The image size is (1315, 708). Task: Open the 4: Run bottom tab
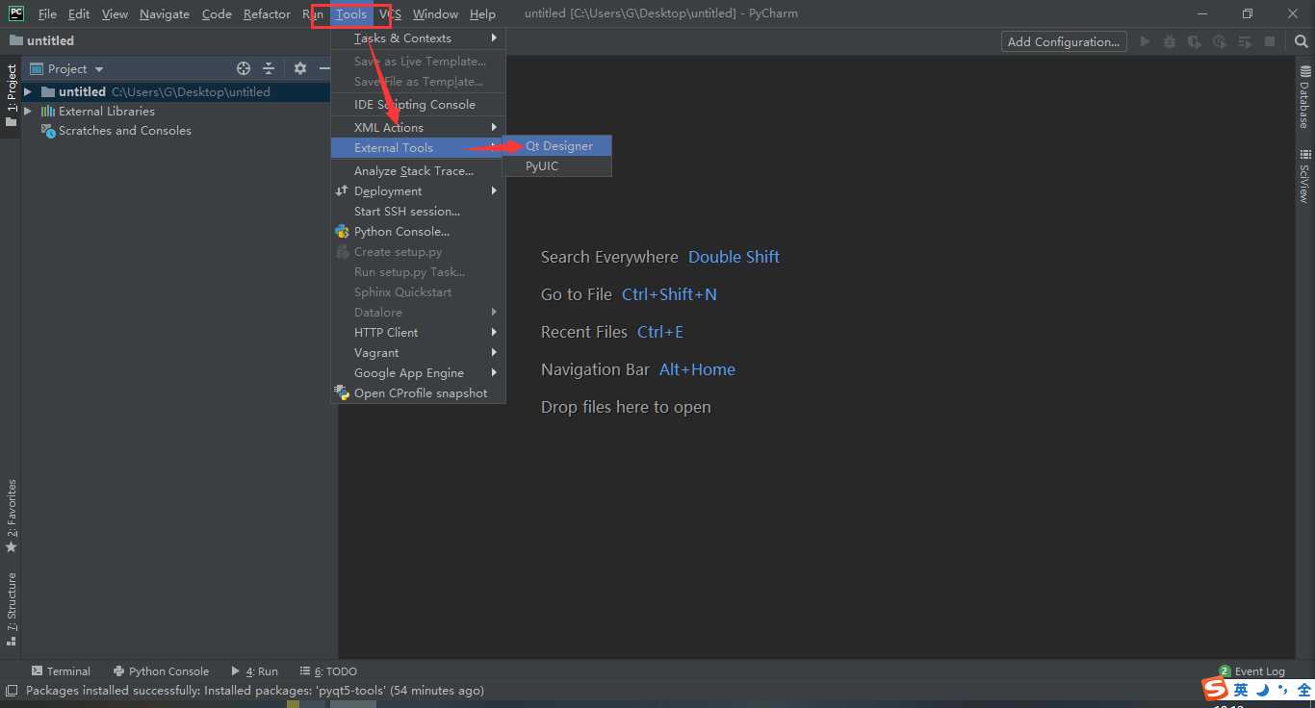pyautogui.click(x=255, y=671)
